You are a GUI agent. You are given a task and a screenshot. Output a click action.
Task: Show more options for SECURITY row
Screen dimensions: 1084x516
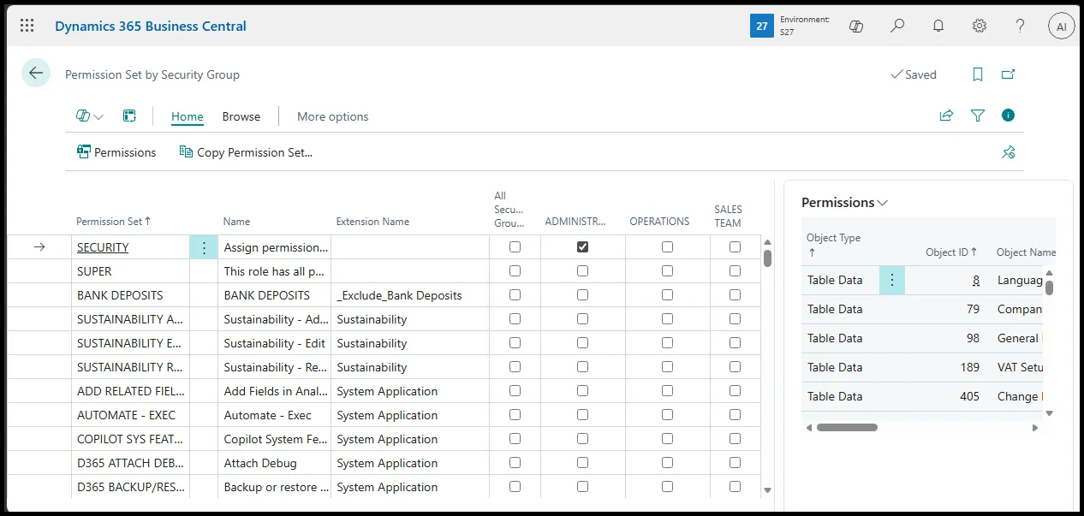(204, 247)
